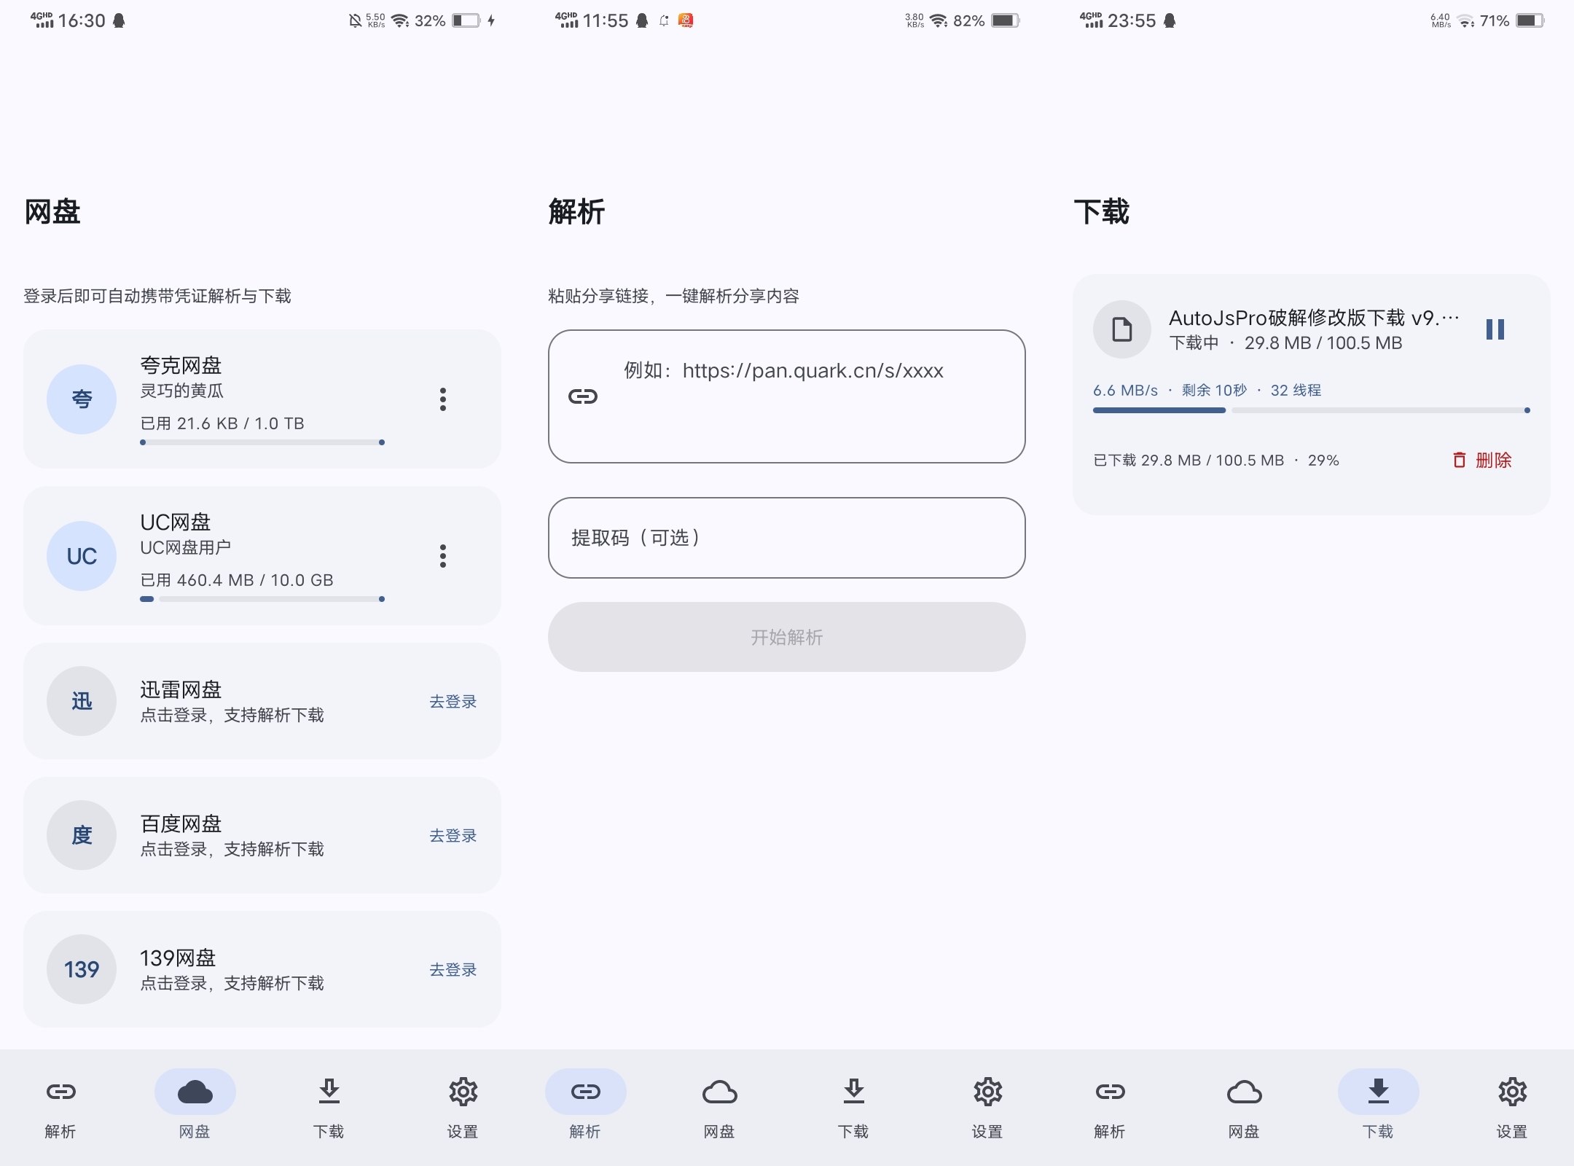Click the 夸克网盘 card title
Viewport: 1574px width, 1166px height.
(181, 365)
